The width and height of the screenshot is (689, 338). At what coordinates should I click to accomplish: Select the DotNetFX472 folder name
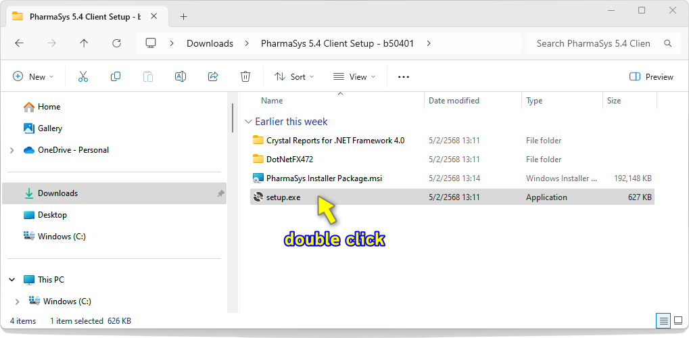tap(289, 160)
